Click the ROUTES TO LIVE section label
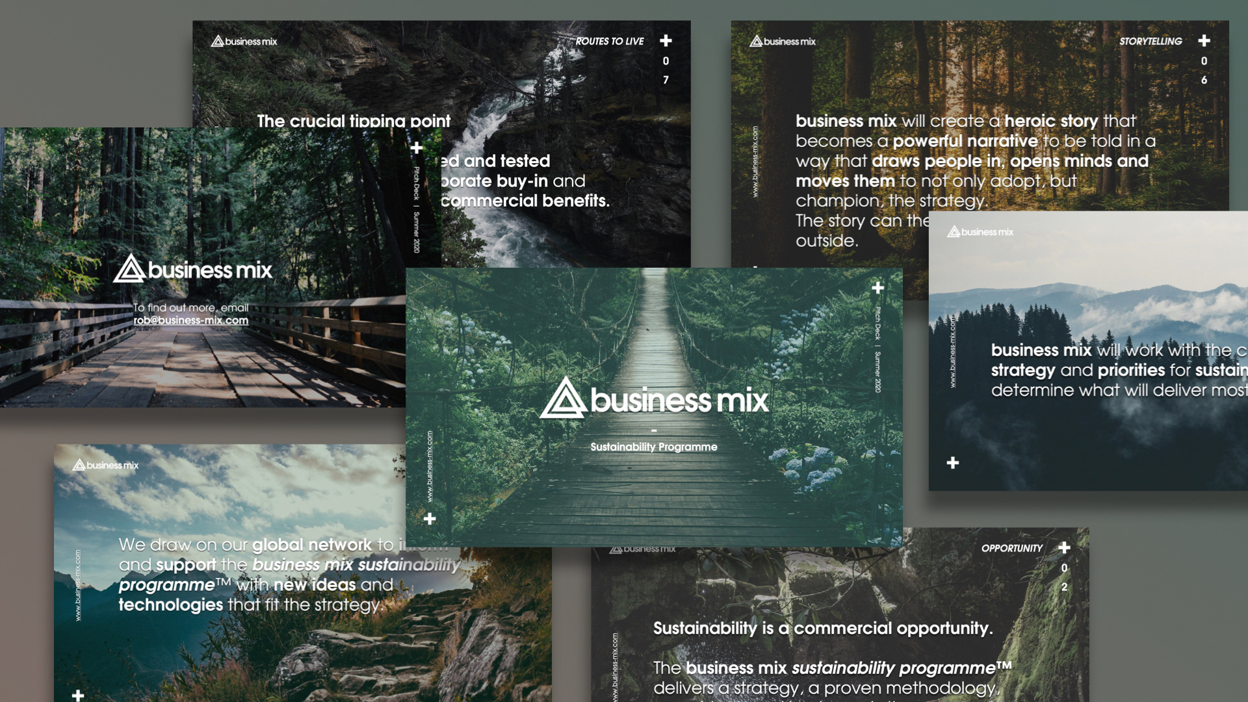Viewport: 1248px width, 702px height. (610, 41)
